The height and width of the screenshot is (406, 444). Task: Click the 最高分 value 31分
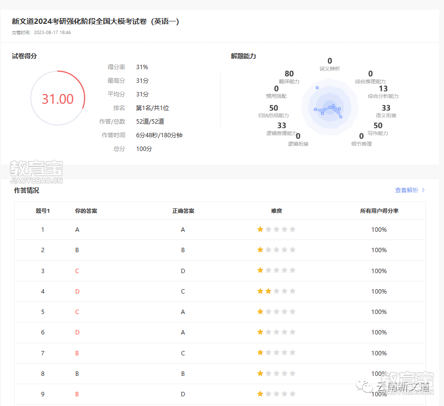[143, 81]
